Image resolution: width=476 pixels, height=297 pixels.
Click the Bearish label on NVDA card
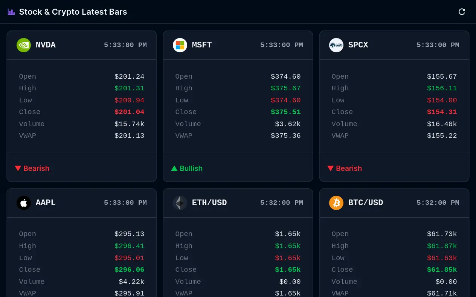tap(36, 168)
